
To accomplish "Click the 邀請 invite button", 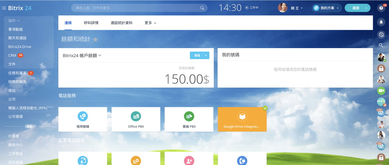I will pyautogui.click(x=356, y=8).
